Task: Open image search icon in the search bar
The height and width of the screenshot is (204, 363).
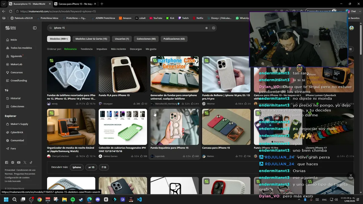Action: pos(214,28)
